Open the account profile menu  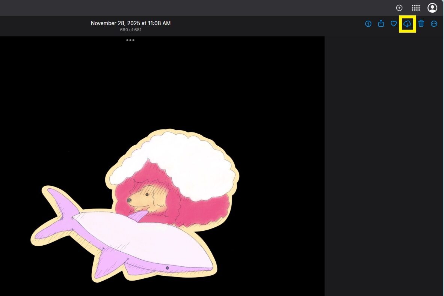click(432, 8)
